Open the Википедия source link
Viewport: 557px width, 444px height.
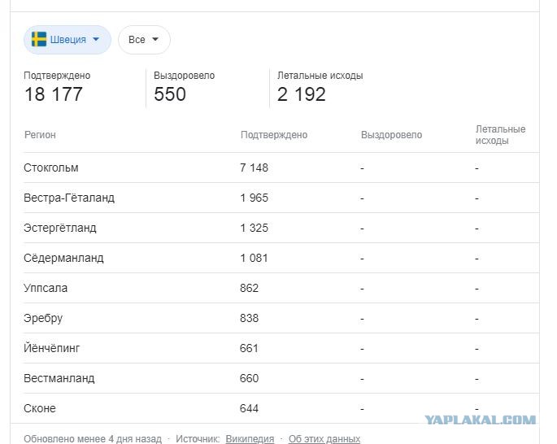click(x=250, y=438)
